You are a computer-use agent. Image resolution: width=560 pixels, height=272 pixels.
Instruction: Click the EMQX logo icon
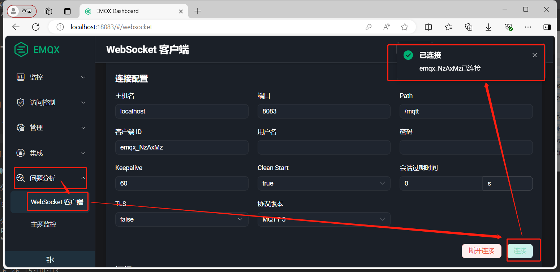click(21, 49)
